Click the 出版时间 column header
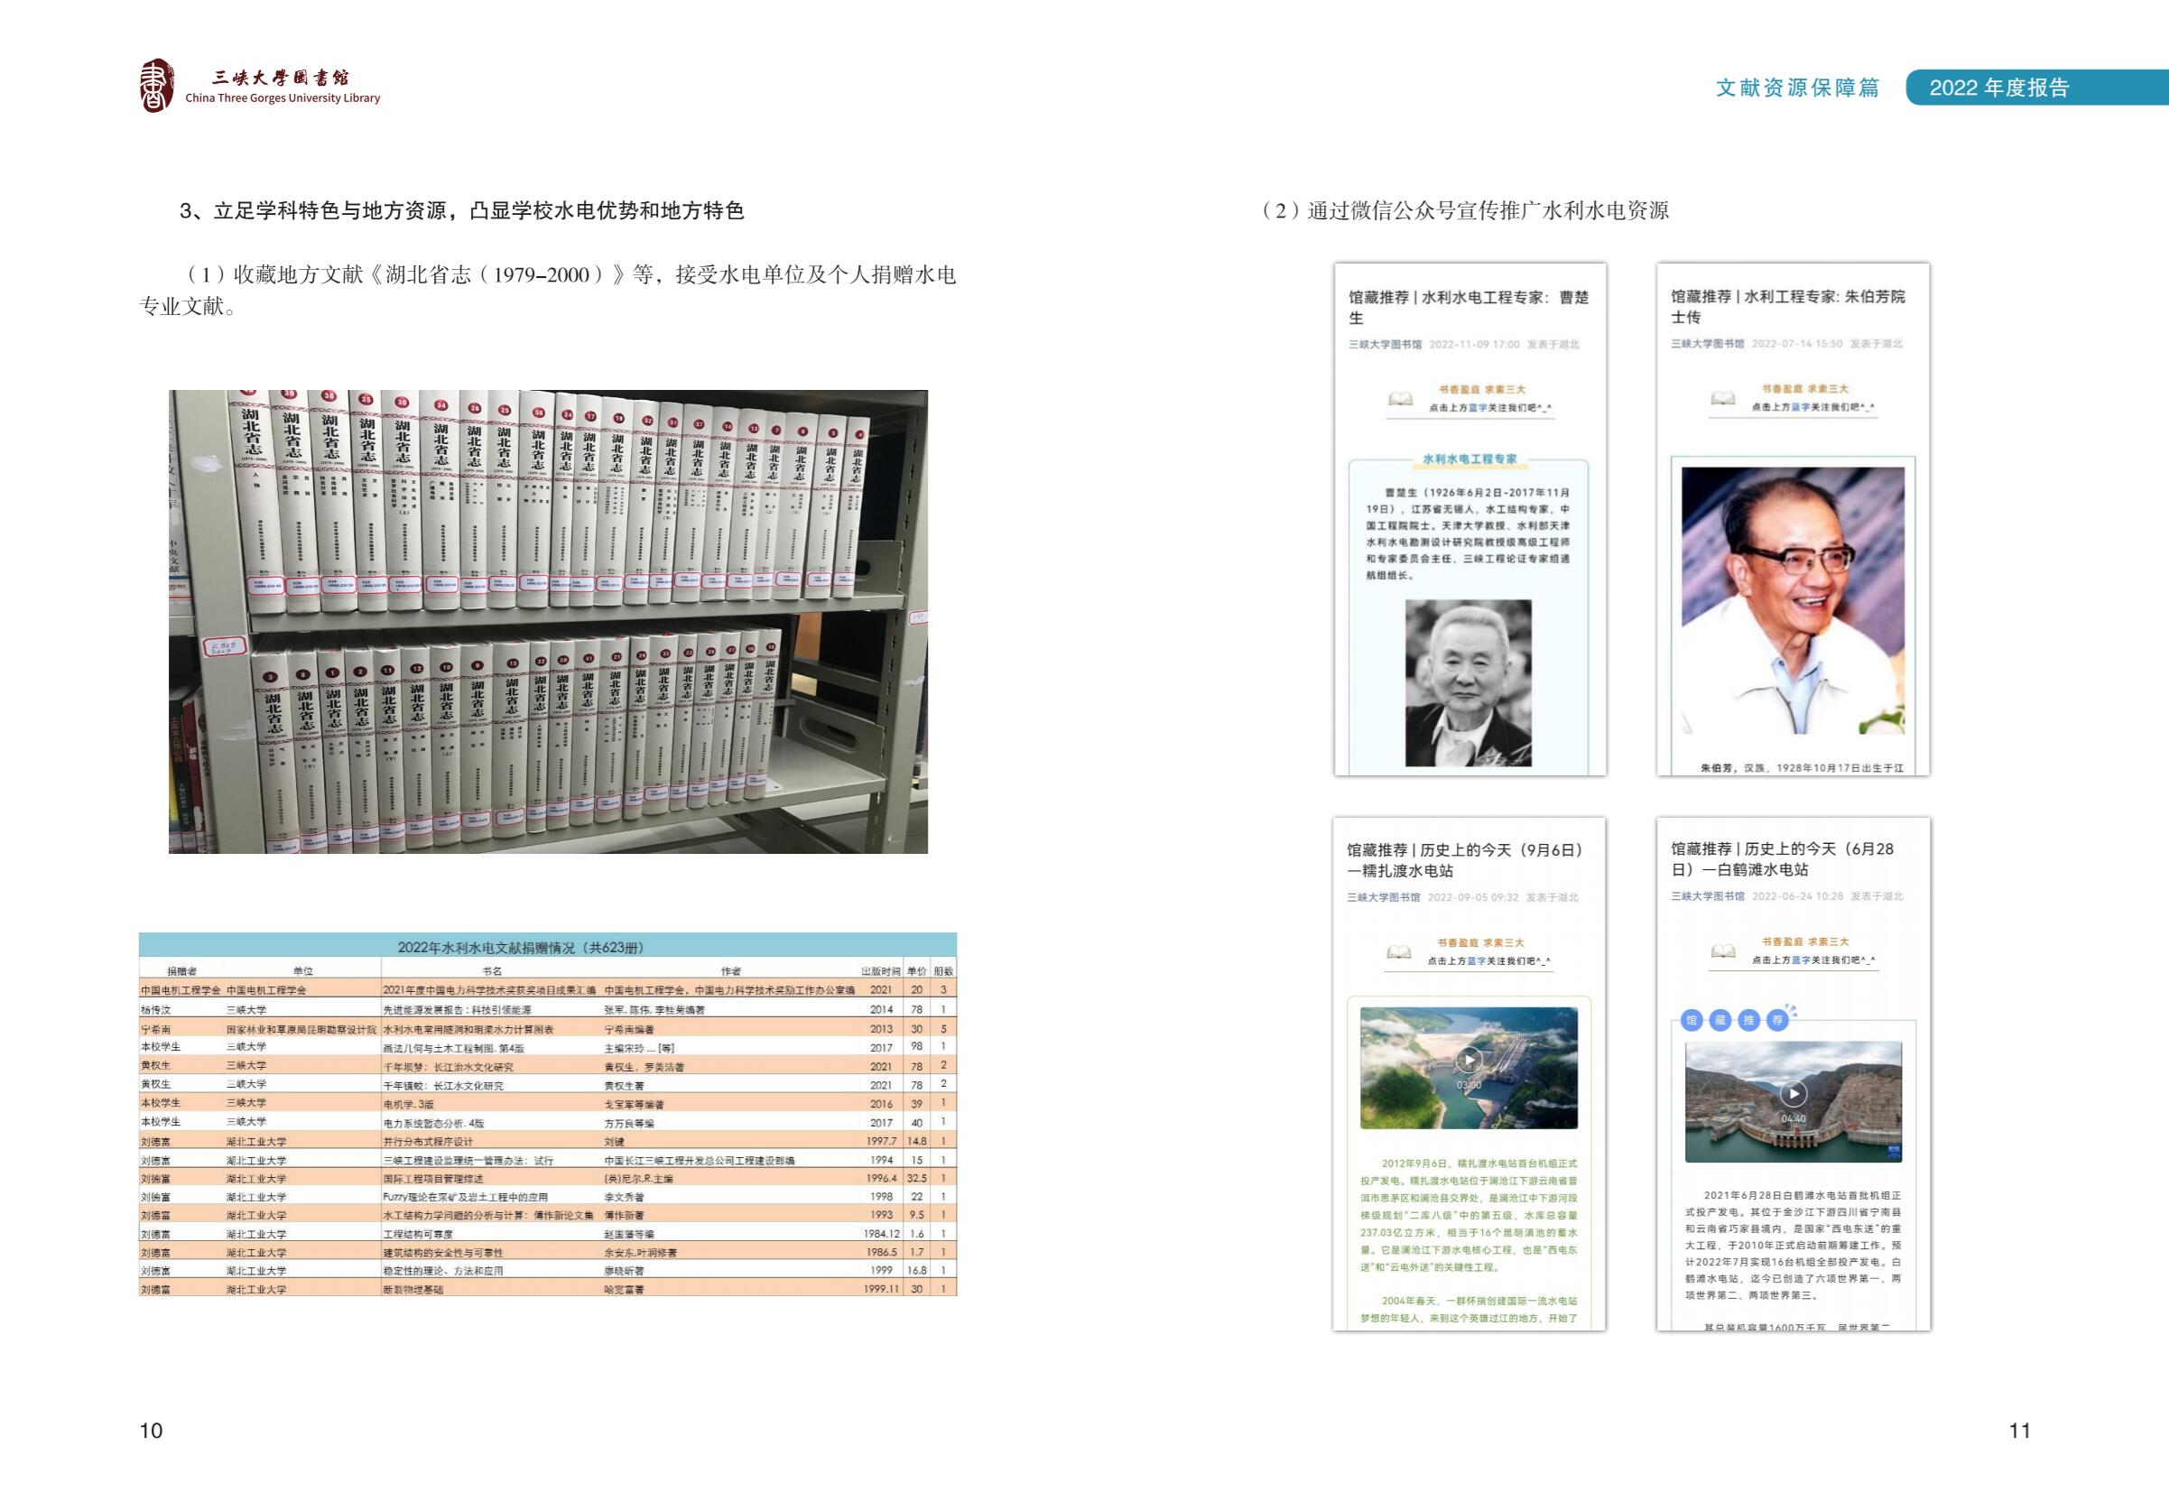The image size is (2169, 1511). (x=880, y=971)
